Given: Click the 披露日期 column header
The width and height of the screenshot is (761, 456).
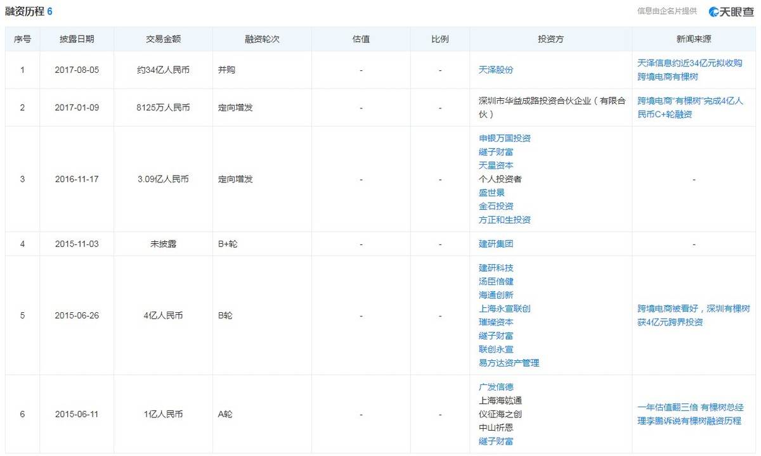Looking at the screenshot, I should click(77, 39).
